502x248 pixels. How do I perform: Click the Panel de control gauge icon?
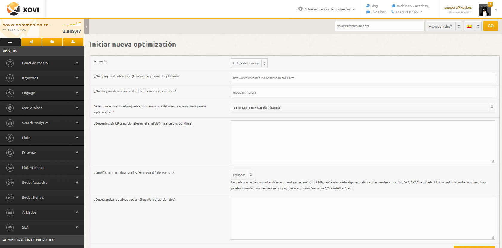click(x=10, y=63)
